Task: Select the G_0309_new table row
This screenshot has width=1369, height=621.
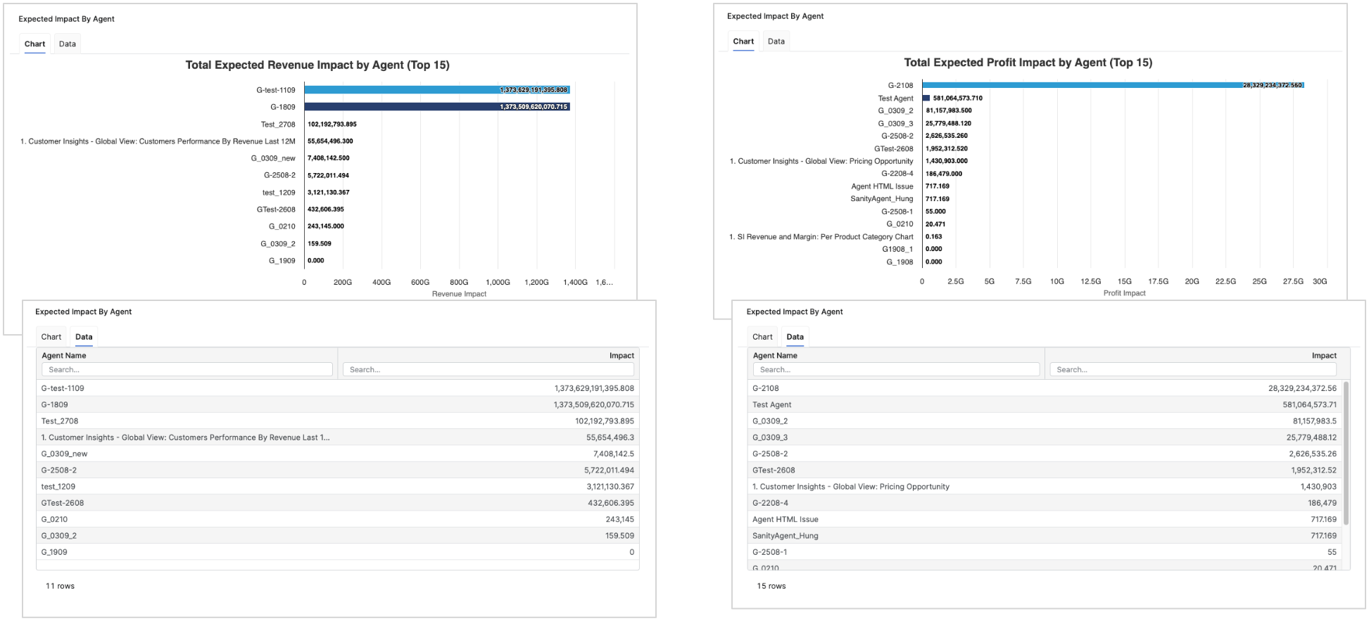Action: pyautogui.click(x=337, y=454)
